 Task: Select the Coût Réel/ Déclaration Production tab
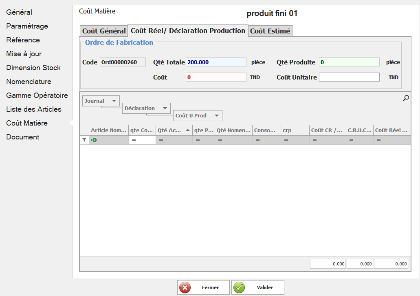tap(188, 31)
